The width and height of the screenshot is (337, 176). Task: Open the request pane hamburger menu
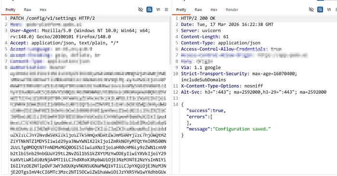[x=167, y=10]
